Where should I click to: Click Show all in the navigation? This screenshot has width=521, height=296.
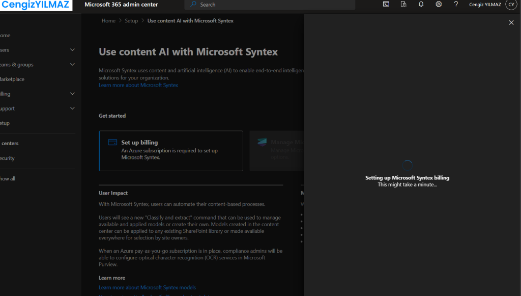(x=8, y=179)
